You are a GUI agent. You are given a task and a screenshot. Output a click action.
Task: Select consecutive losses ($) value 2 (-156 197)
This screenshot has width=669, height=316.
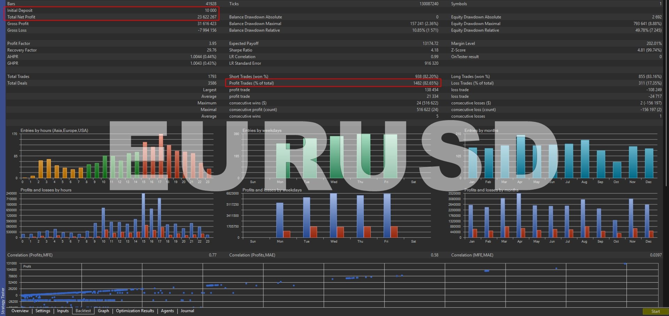click(651, 103)
